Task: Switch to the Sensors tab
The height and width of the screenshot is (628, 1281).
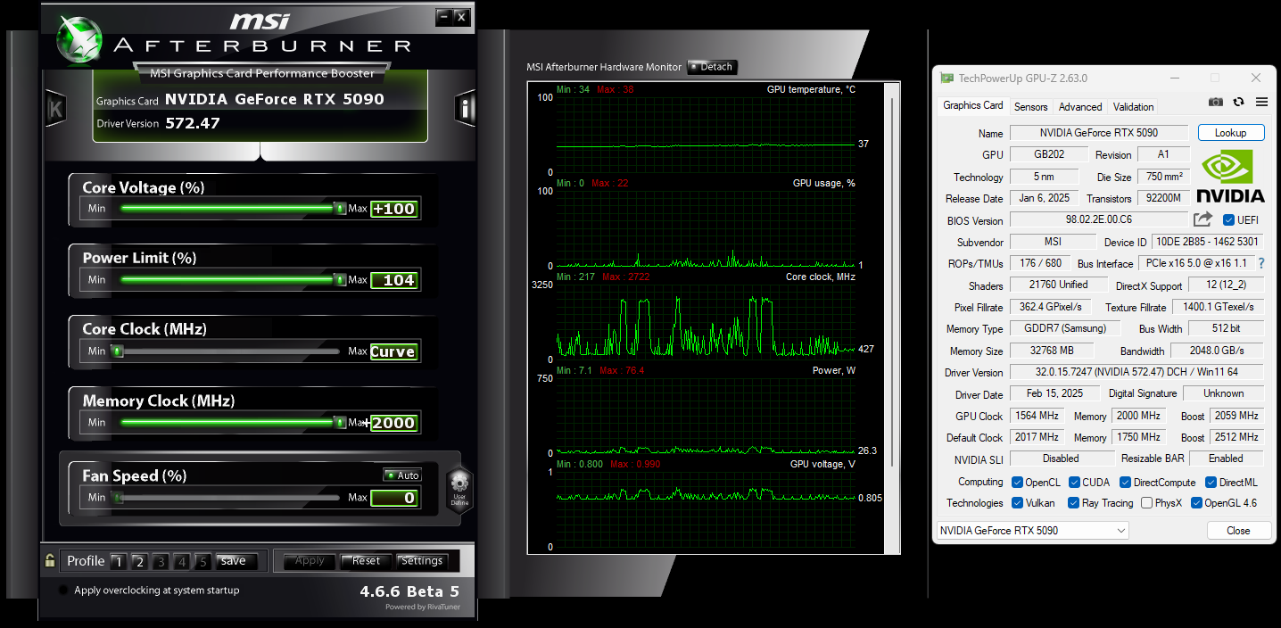Action: pyautogui.click(x=1030, y=106)
